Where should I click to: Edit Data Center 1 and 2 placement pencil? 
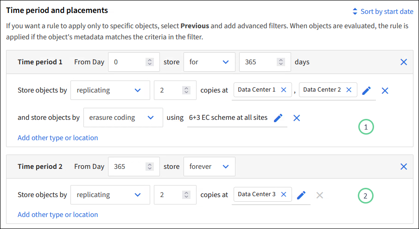367,91
